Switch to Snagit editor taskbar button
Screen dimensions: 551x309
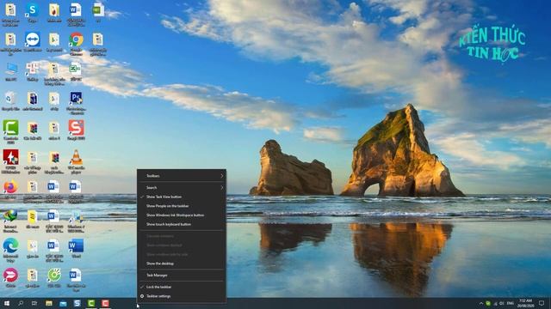click(x=77, y=303)
